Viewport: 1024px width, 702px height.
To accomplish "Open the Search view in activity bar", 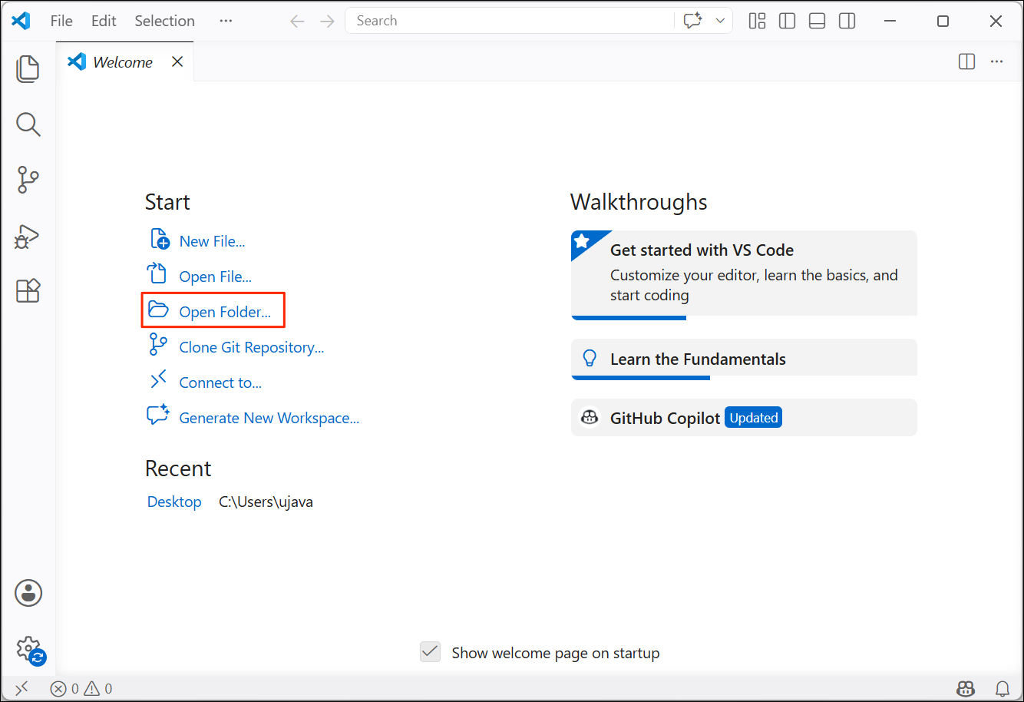I will coord(28,124).
